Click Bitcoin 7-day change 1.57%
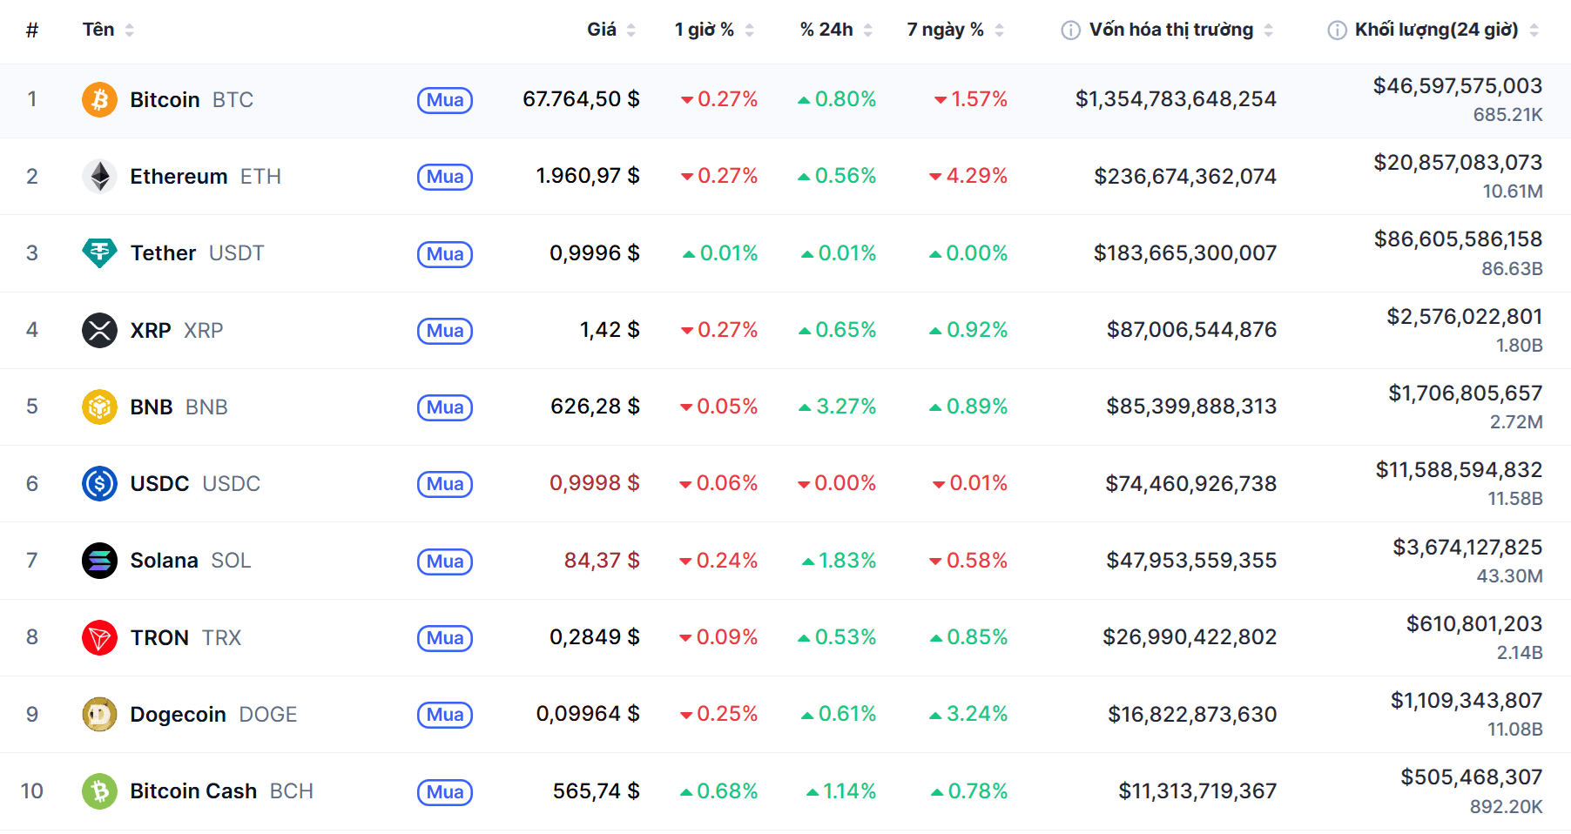The width and height of the screenshot is (1571, 834). click(x=971, y=99)
